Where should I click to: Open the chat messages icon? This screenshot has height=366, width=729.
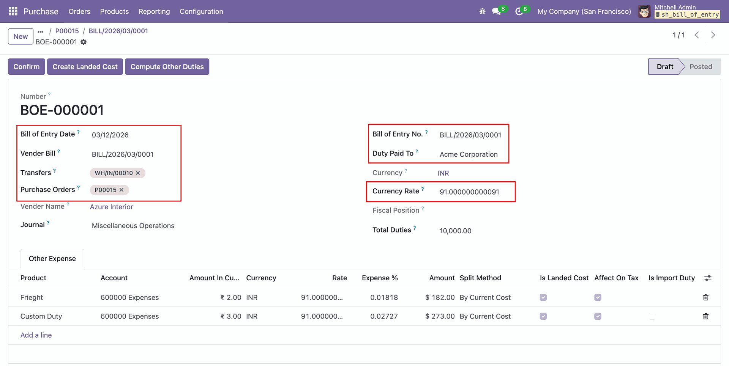tap(496, 11)
